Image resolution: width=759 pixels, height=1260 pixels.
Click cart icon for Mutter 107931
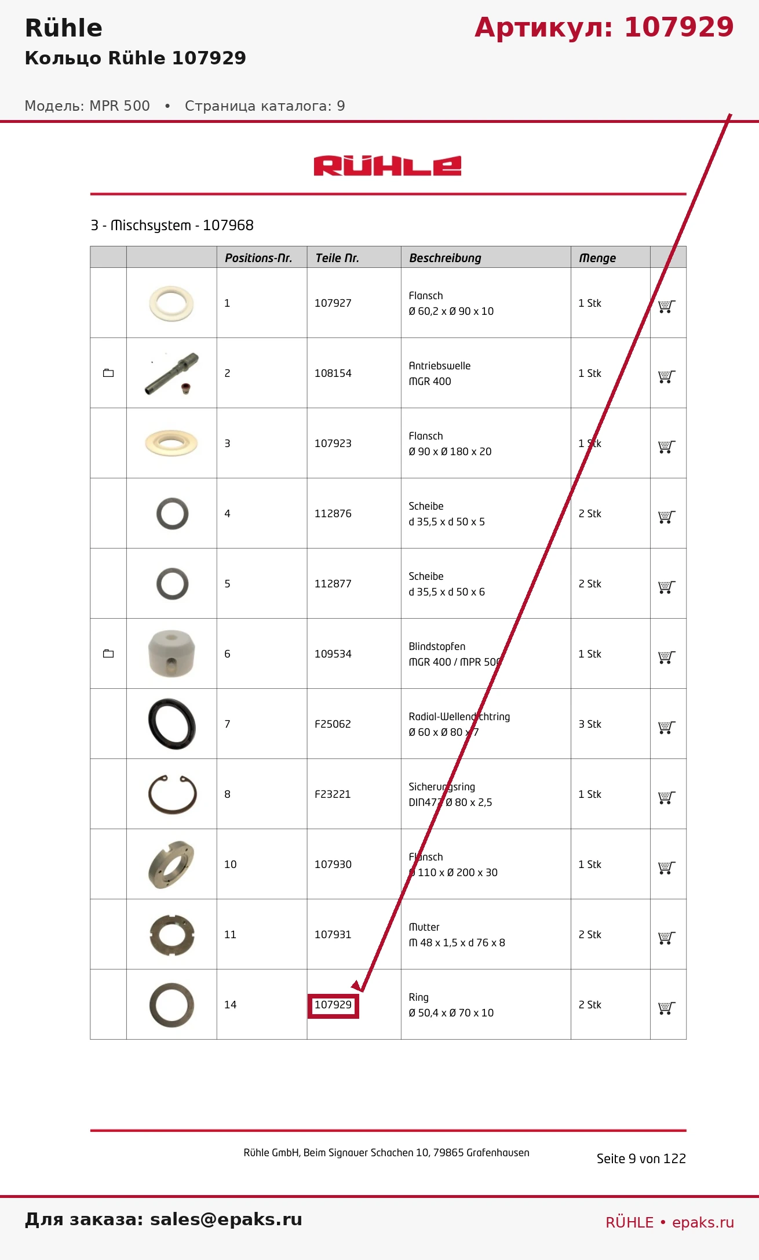[x=667, y=938]
